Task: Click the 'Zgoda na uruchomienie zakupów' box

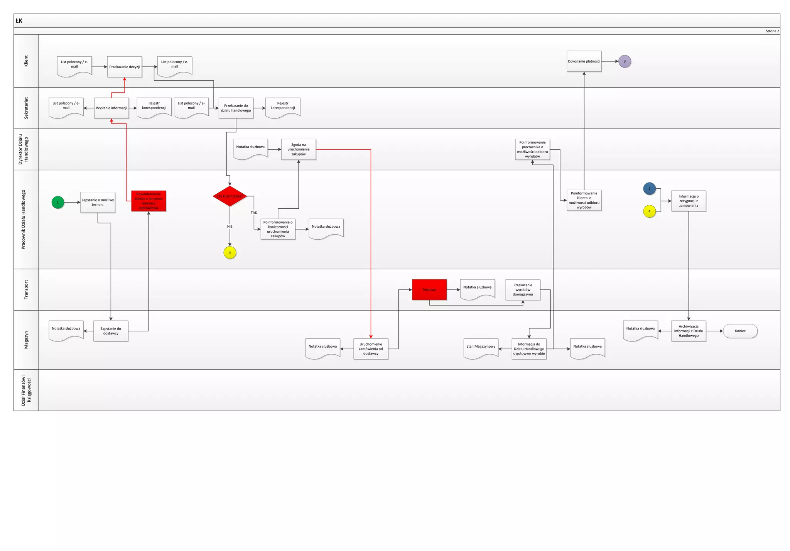Action: pyautogui.click(x=299, y=149)
